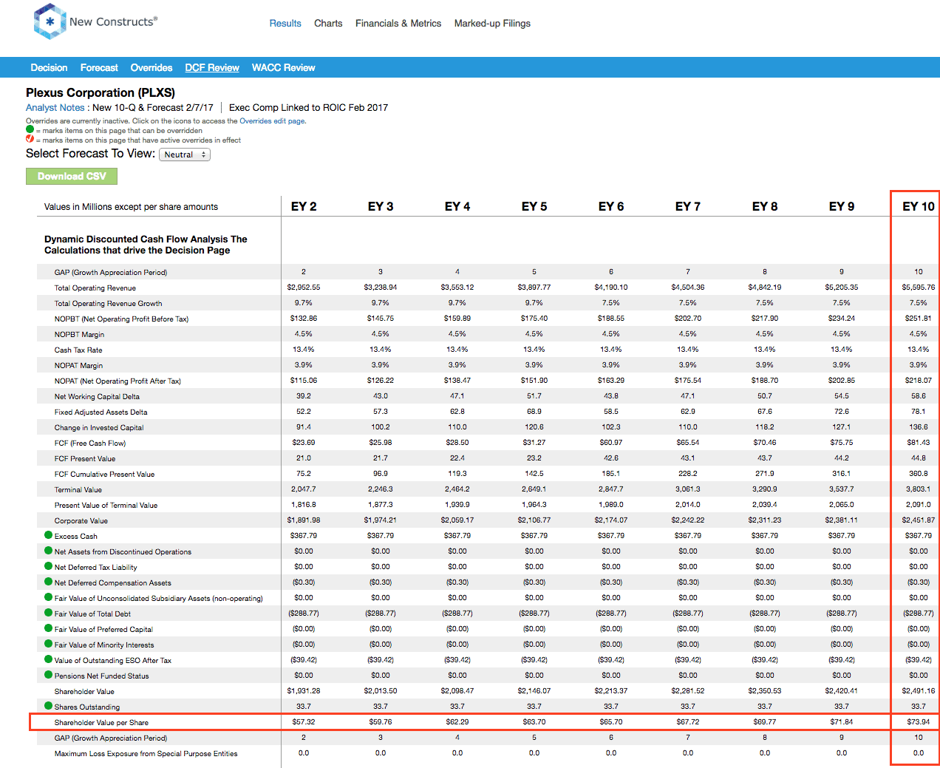This screenshot has height=768, width=940.
Task: Click the $5,595.76 revenue value in EY 10
Action: [919, 287]
